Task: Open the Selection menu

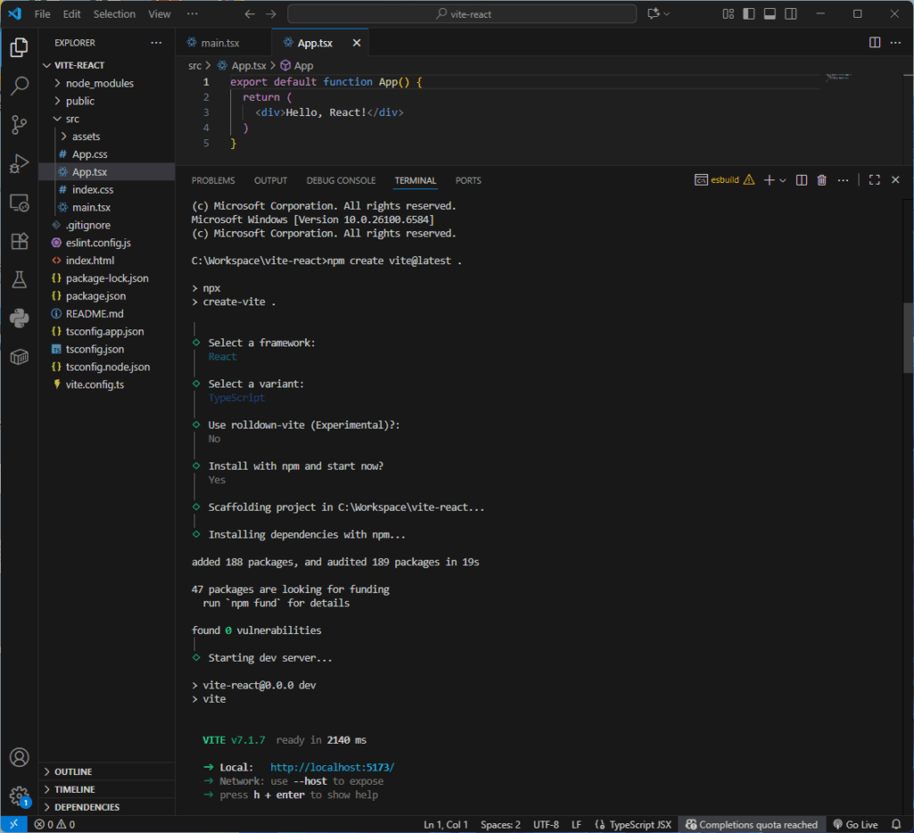Action: point(114,14)
